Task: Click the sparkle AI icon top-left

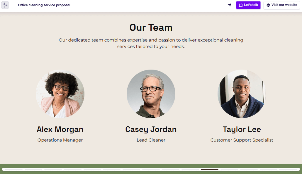Action: (5, 5)
